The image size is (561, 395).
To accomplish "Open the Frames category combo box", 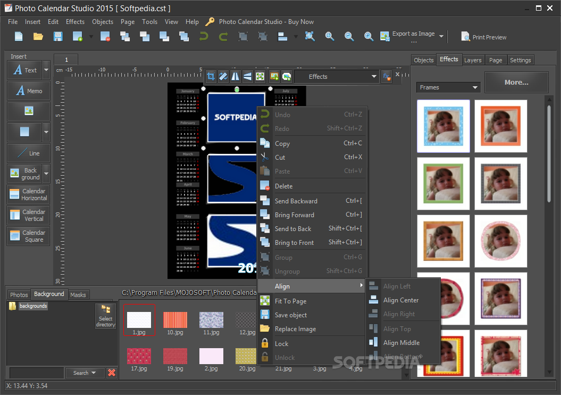I will coord(448,87).
